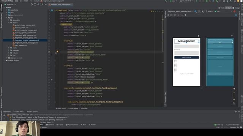Viewport: 243px width, 136px height.
Task: Select the Problems tab
Action: [x=7, y=112]
